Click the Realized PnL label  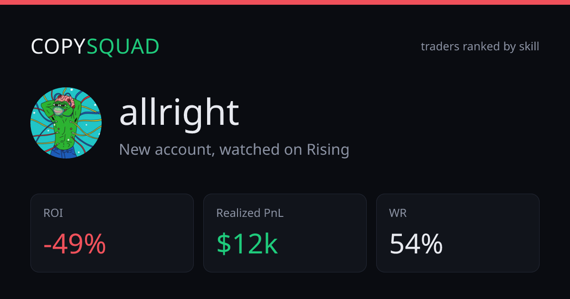[x=250, y=214]
